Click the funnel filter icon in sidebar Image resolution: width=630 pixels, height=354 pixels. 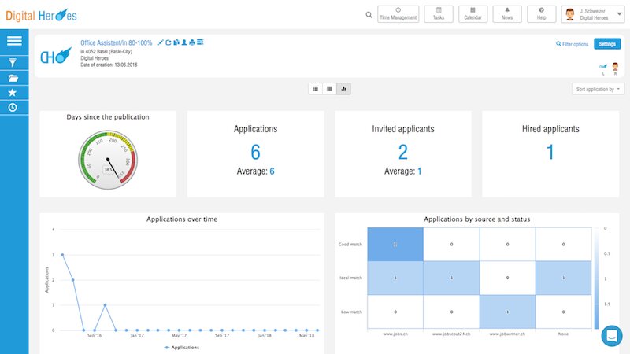click(x=13, y=61)
